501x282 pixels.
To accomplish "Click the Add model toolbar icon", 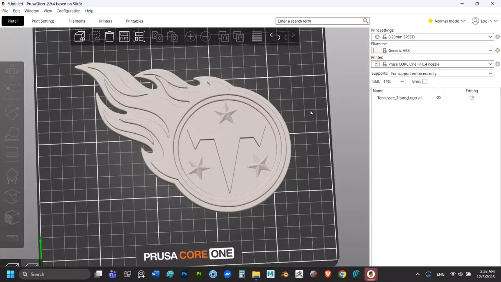I will pos(80,37).
